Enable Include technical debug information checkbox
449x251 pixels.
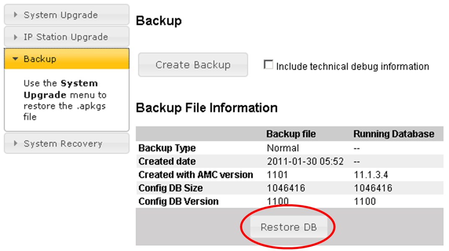(268, 65)
